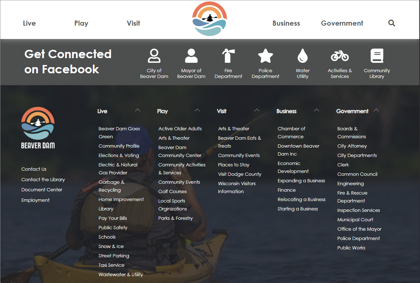
Task: Open Pay Your Bills link
Action: (x=113, y=218)
